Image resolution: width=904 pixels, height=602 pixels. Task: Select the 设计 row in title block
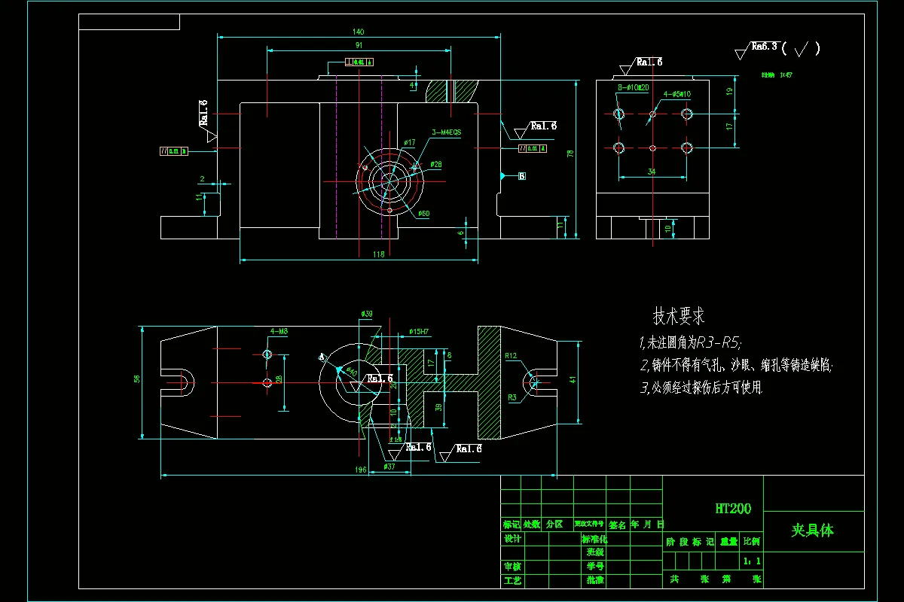point(513,540)
